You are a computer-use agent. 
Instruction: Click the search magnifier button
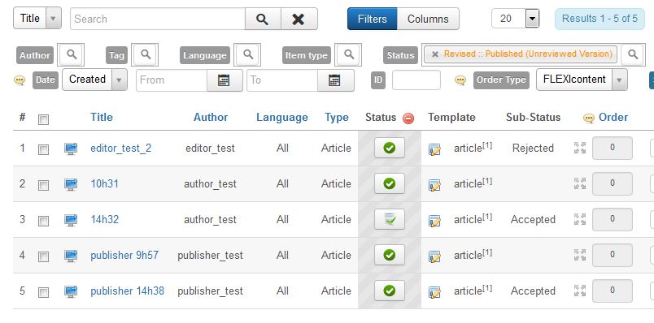click(263, 19)
